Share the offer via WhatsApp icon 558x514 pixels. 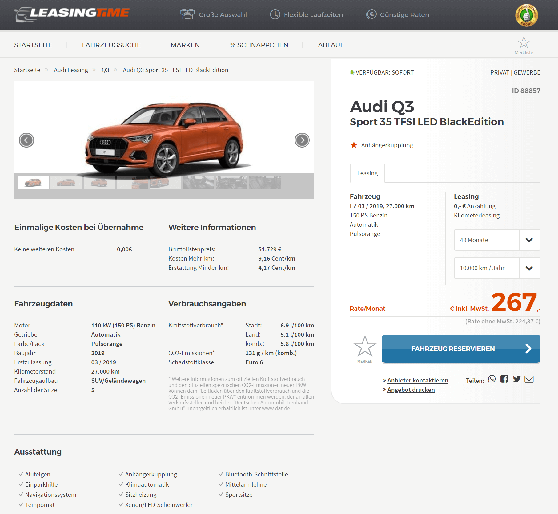492,379
